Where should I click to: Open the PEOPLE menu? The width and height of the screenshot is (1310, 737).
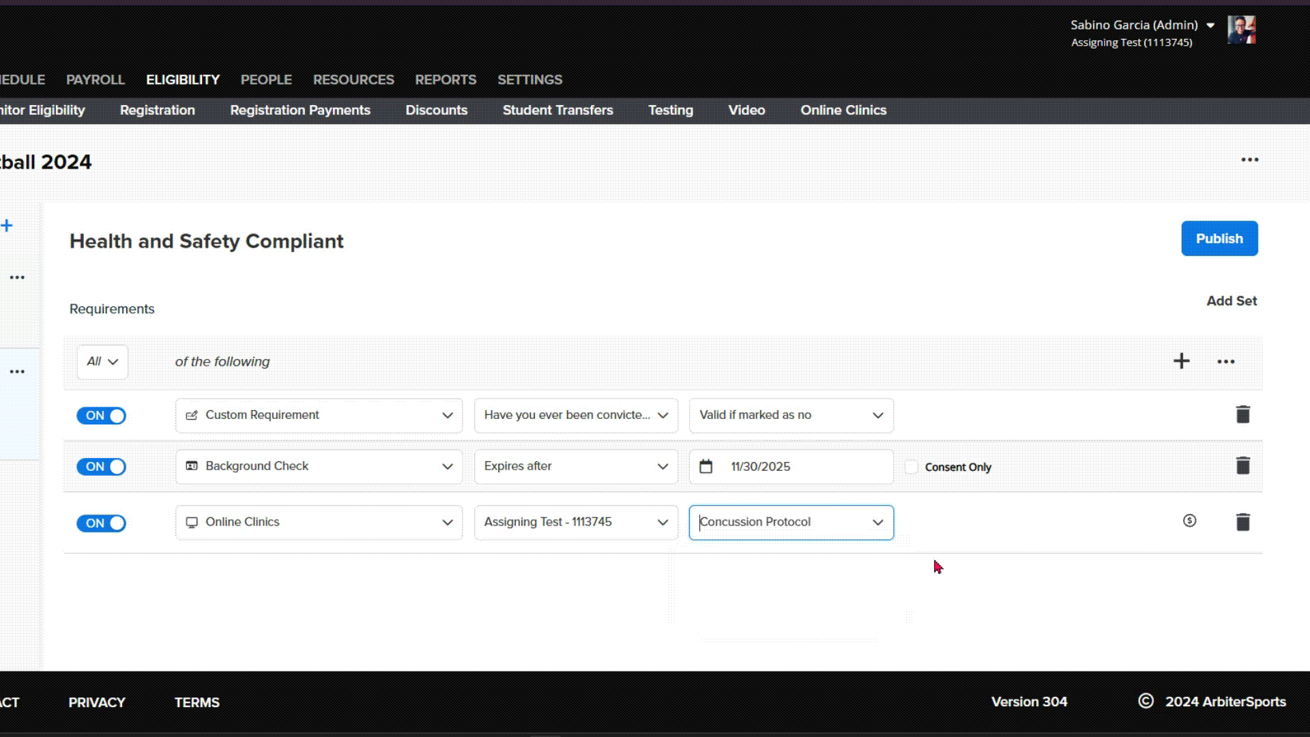coord(266,80)
